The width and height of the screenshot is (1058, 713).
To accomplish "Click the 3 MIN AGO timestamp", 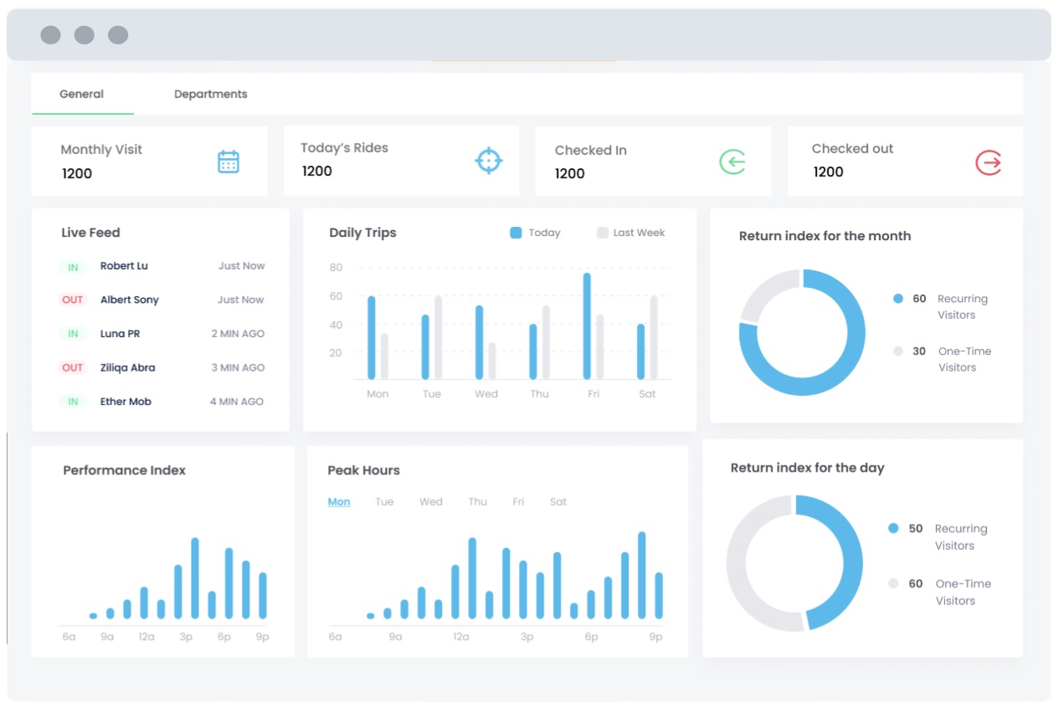I will coord(238,367).
